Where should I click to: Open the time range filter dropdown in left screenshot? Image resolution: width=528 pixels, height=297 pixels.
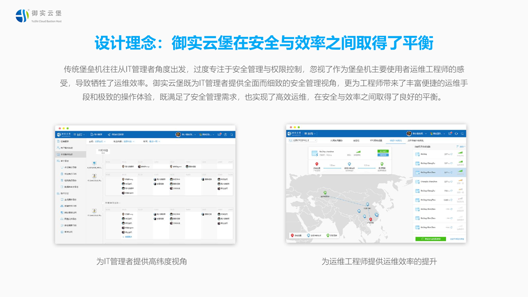pos(156,141)
